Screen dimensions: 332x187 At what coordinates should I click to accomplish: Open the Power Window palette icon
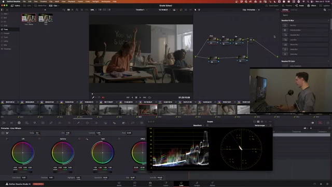(87, 123)
